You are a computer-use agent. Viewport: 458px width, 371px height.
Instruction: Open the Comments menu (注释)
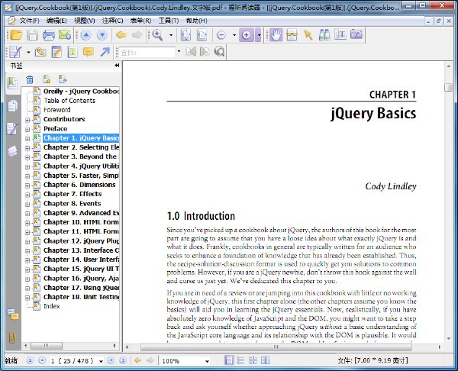click(112, 21)
